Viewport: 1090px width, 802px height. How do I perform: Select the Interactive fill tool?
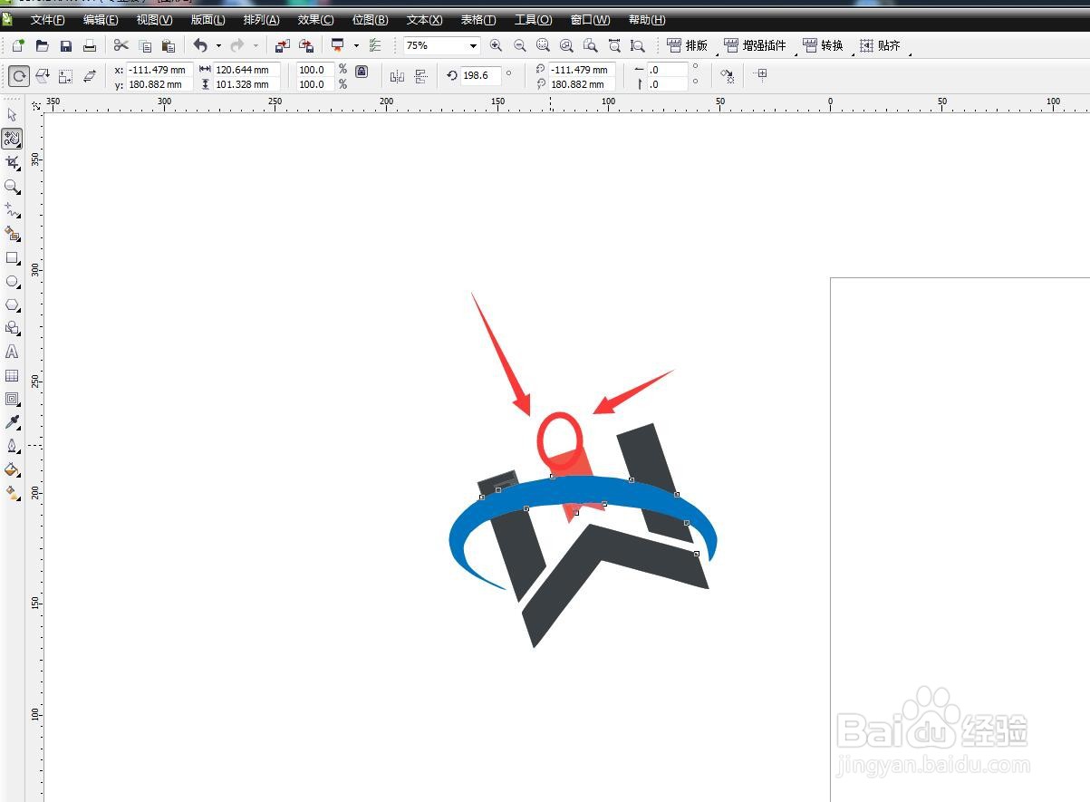coord(12,493)
